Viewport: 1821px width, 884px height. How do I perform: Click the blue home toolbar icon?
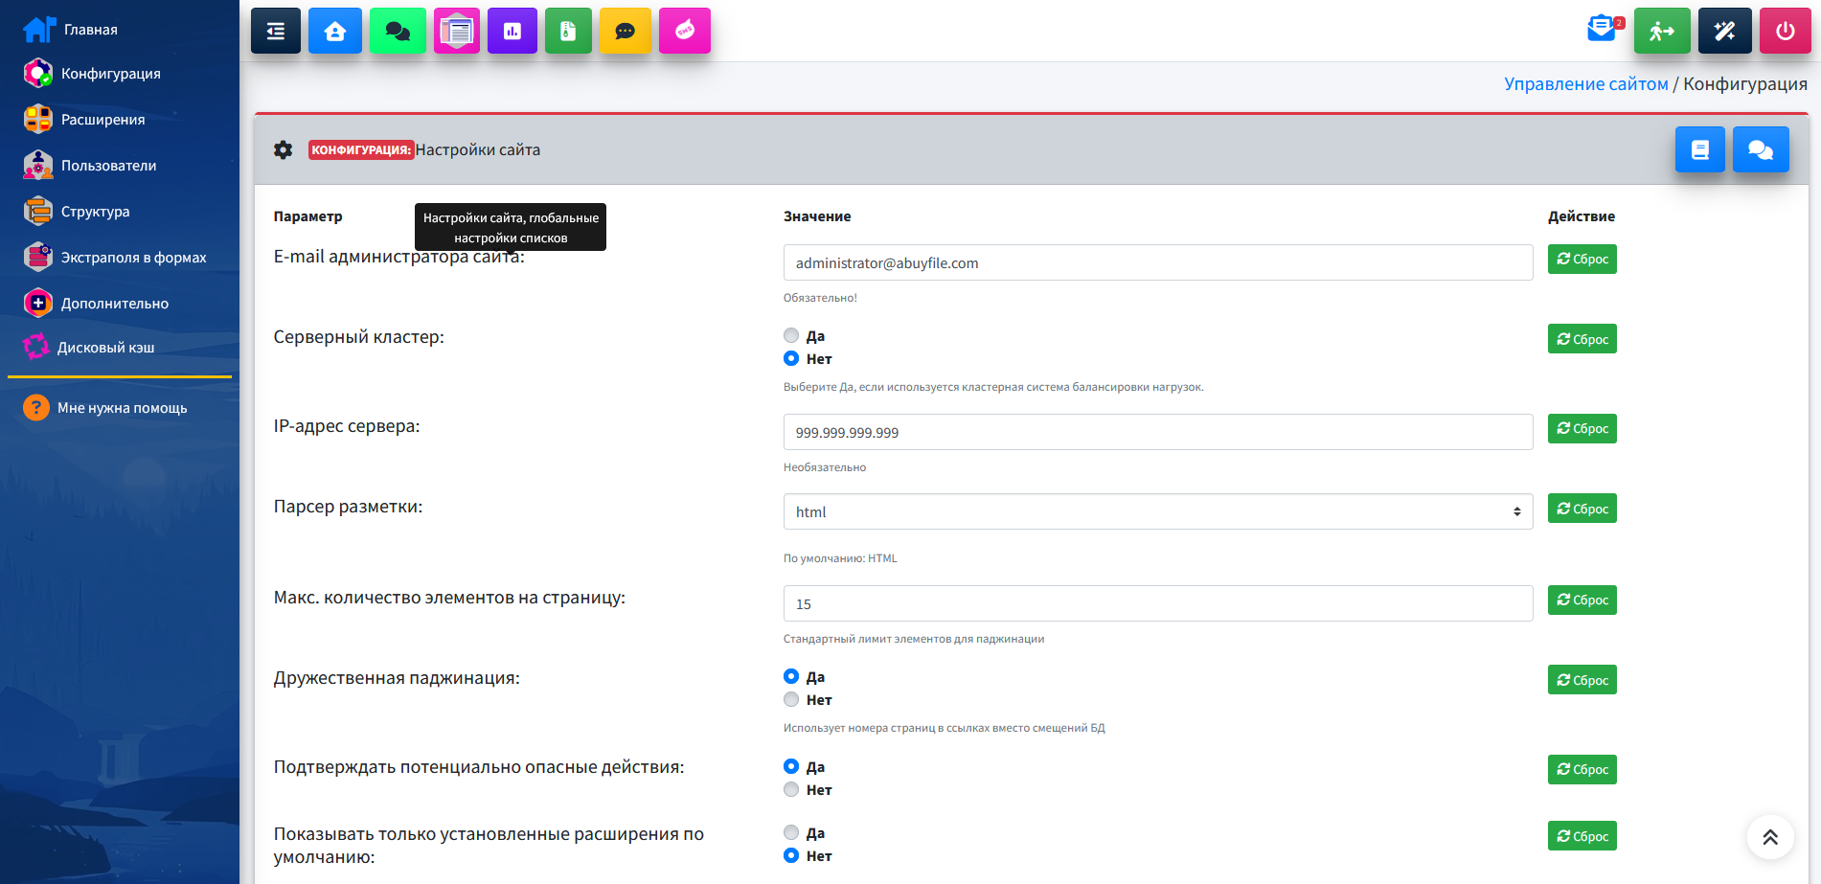click(x=335, y=31)
